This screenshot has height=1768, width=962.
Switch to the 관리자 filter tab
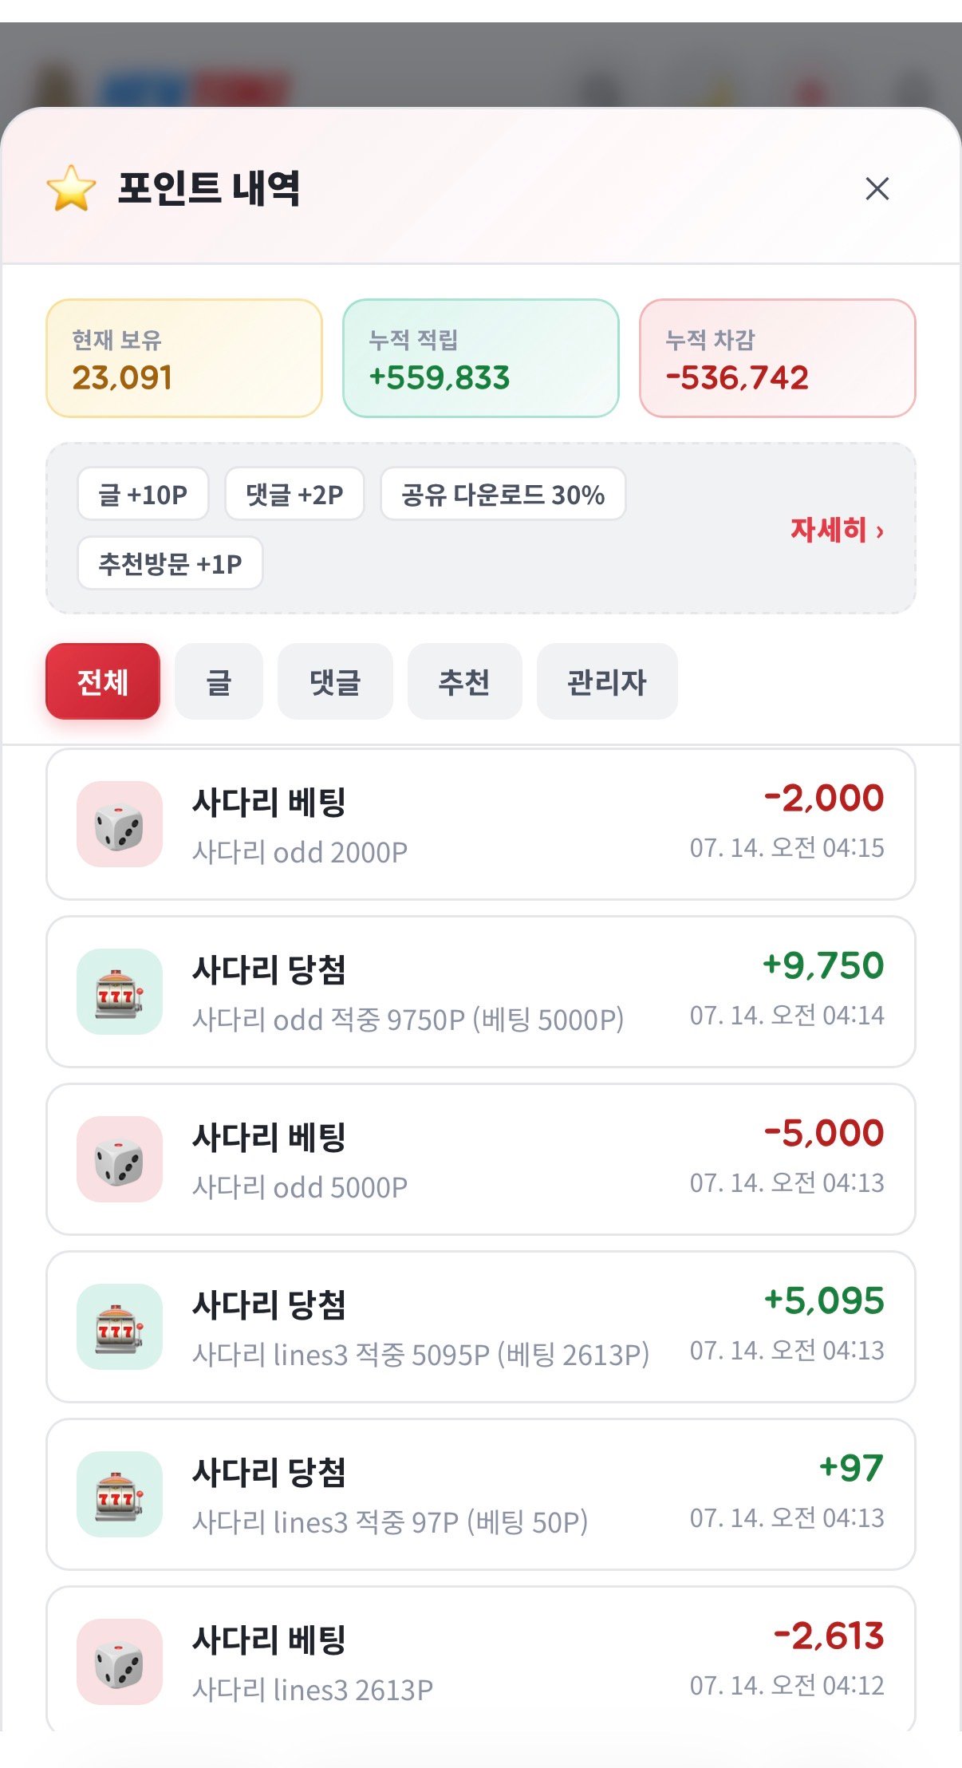pyautogui.click(x=607, y=681)
